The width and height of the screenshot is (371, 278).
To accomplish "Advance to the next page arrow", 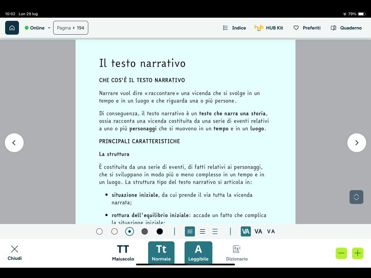I will click(357, 143).
